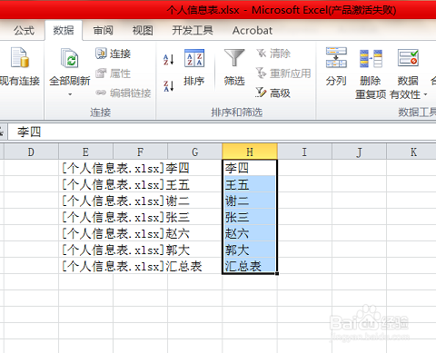Image resolution: width=436 pixels, height=353 pixels.
Task: Open the 连接 connections button
Action: (113, 54)
